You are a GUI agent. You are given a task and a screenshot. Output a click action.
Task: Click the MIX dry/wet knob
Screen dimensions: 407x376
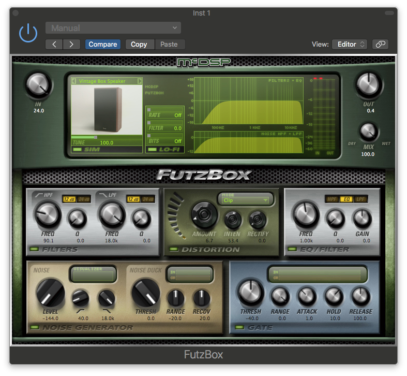368,132
